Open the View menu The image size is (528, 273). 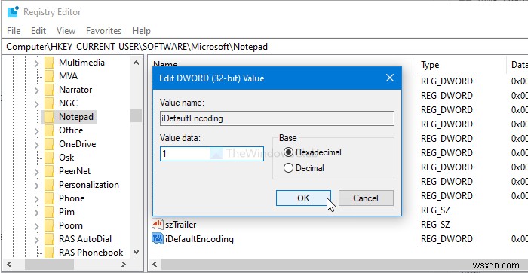point(66,31)
